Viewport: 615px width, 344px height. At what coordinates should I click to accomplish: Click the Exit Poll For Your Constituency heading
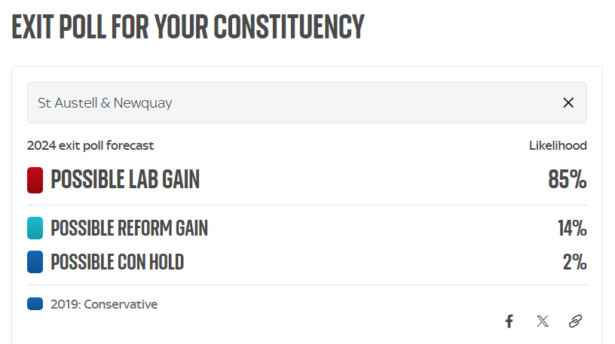pyautogui.click(x=188, y=26)
